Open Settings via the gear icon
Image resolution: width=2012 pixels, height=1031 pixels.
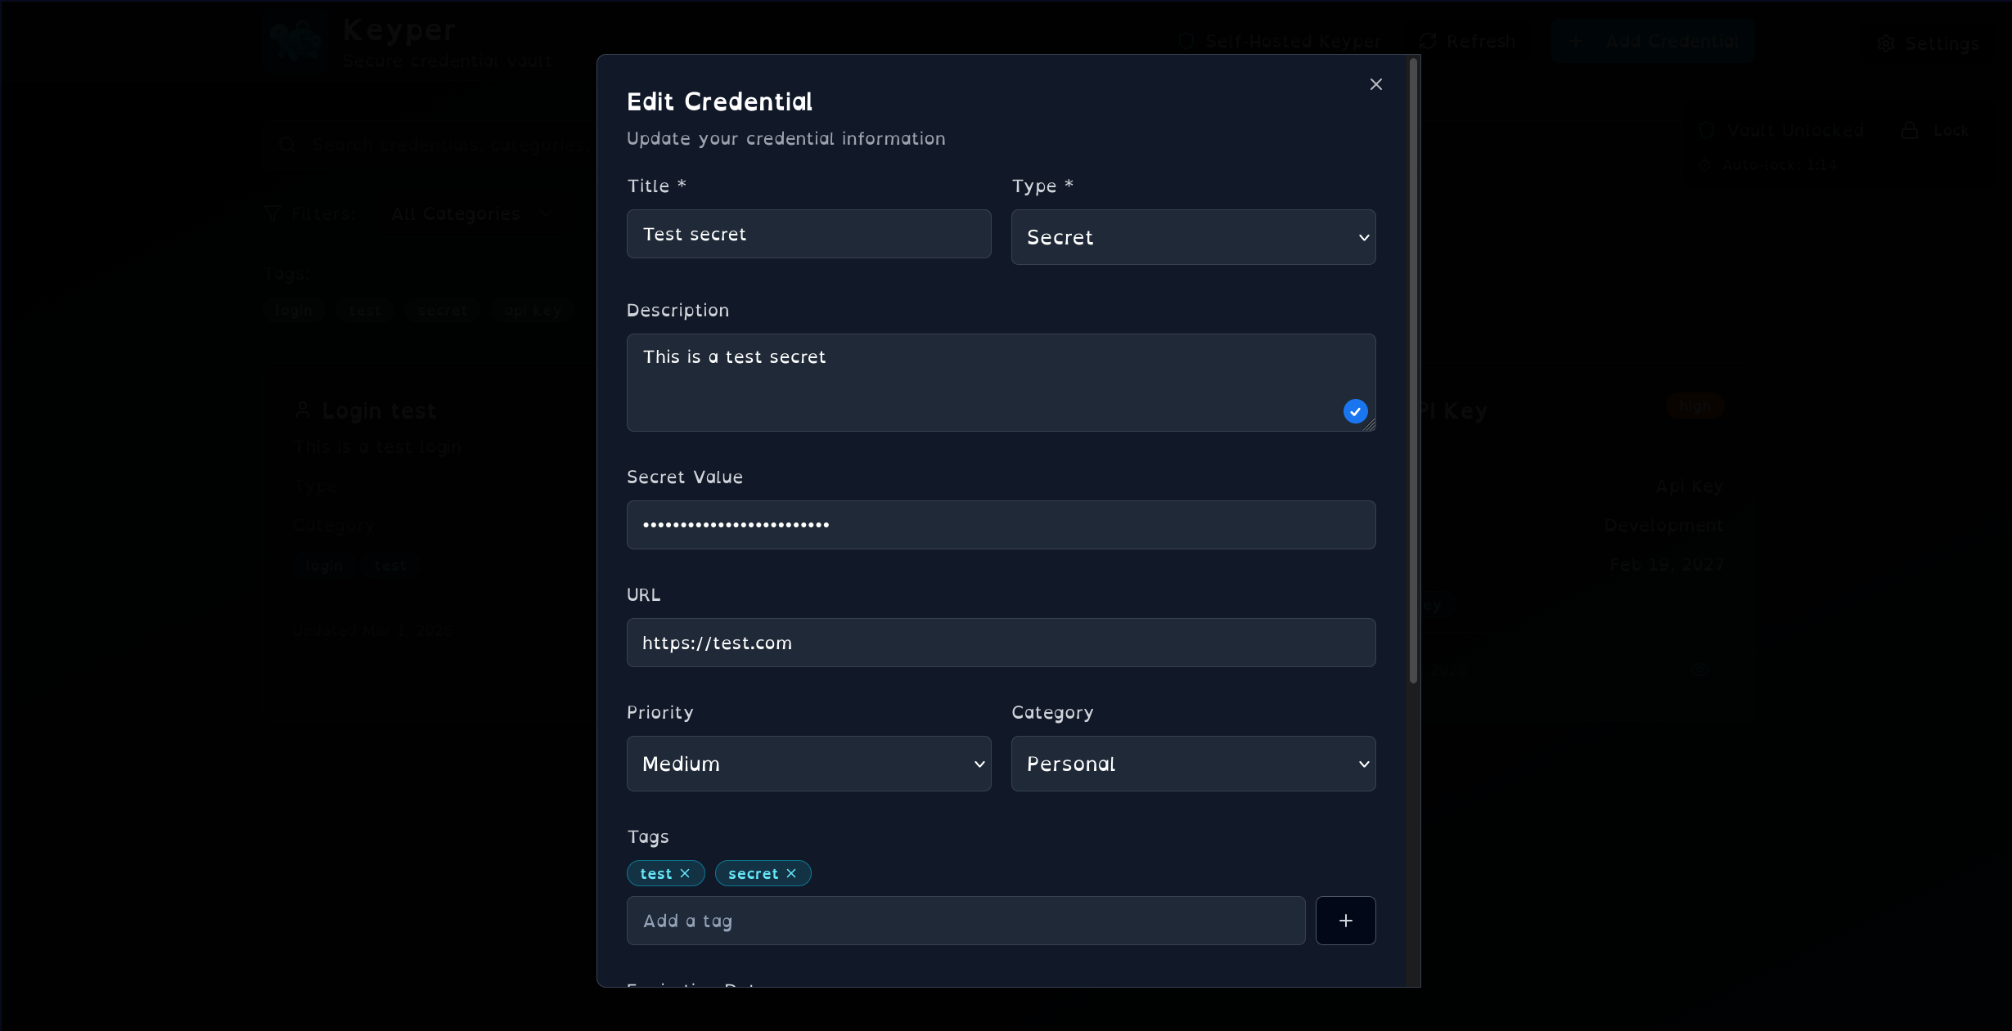point(1887,43)
